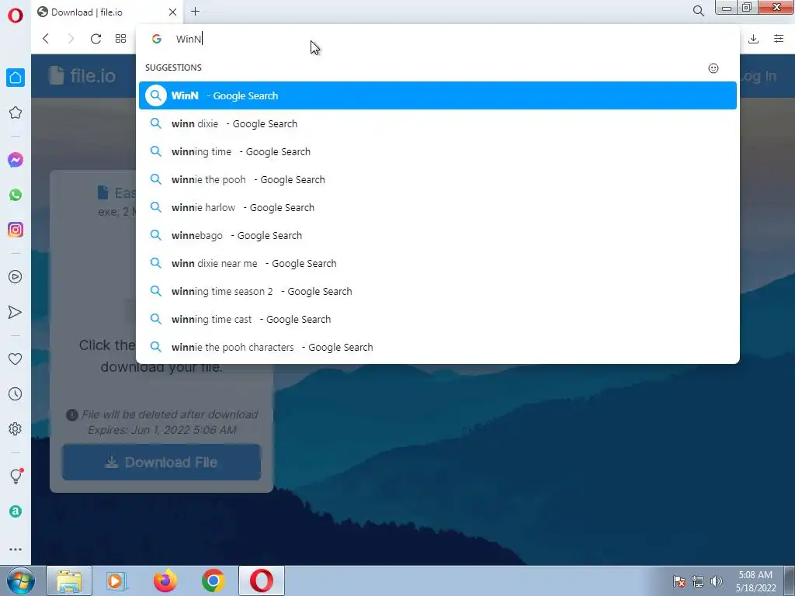Open the Speed Dial start page grid
The width and height of the screenshot is (795, 596).
[x=120, y=39]
